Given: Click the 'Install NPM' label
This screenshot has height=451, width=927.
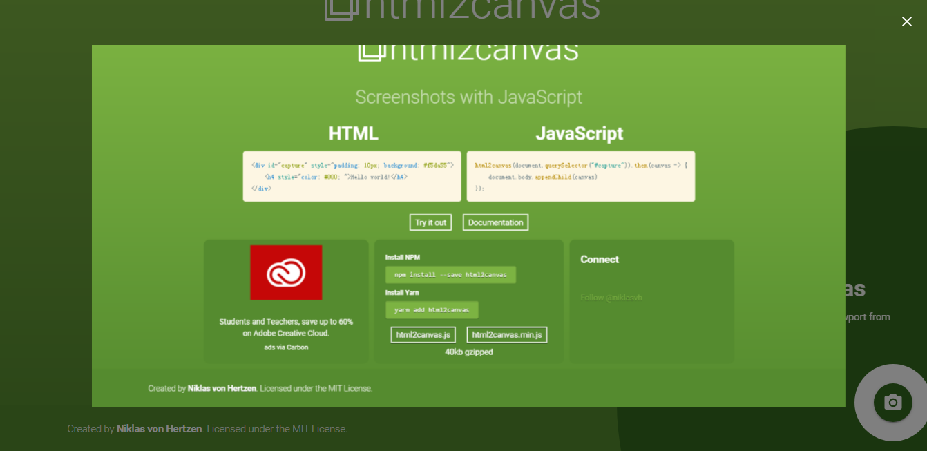Looking at the screenshot, I should (x=403, y=257).
